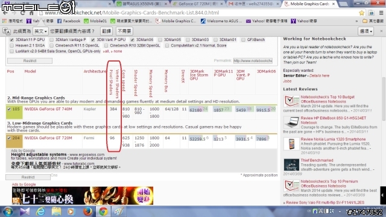Open Facebook bookmark in bookmarks bar
386x217 pixels.
tap(69, 21)
